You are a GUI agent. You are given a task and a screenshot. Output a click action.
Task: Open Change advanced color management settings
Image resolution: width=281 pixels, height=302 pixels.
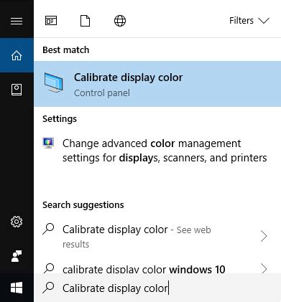[x=157, y=151]
